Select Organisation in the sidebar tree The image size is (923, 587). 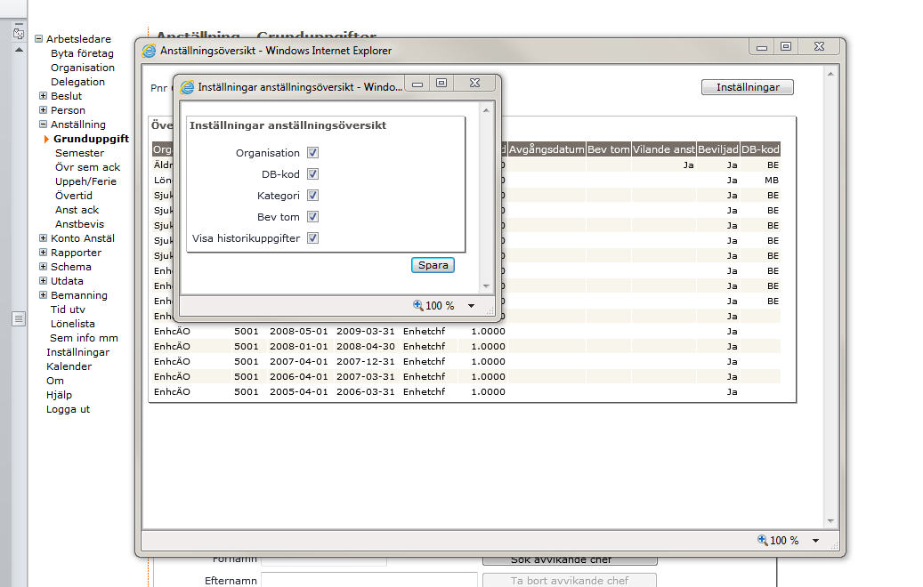click(83, 68)
